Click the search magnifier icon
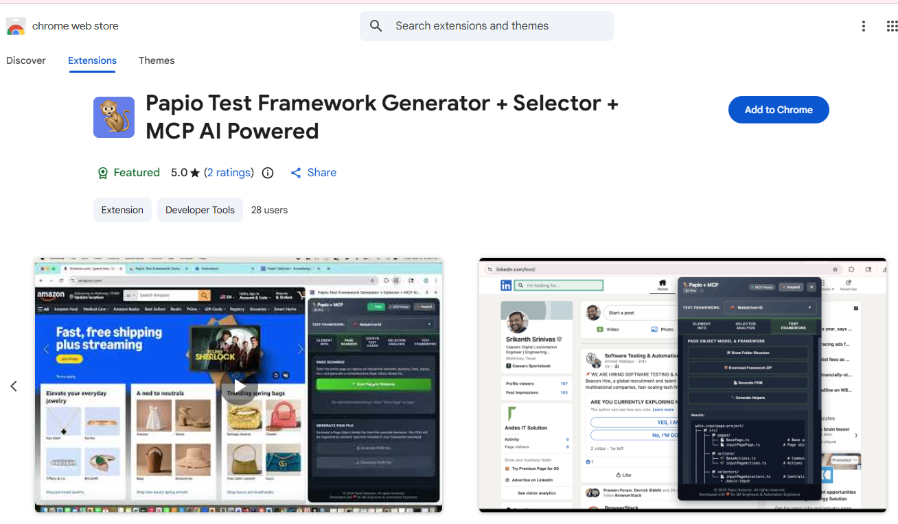This screenshot has width=898, height=524. (x=376, y=26)
